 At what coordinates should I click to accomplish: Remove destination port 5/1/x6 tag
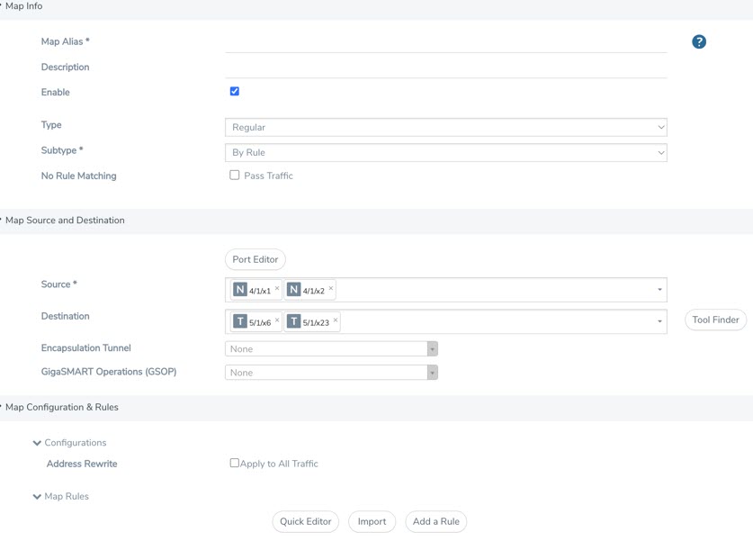[x=277, y=320]
